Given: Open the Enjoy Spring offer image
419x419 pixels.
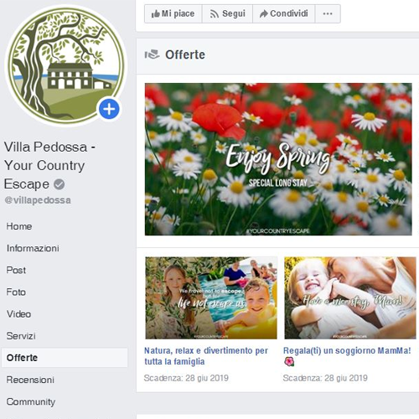Looking at the screenshot, I should [278, 159].
